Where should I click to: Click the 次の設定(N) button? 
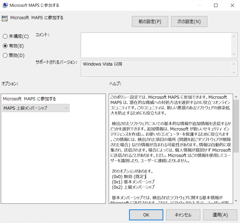(x=189, y=21)
